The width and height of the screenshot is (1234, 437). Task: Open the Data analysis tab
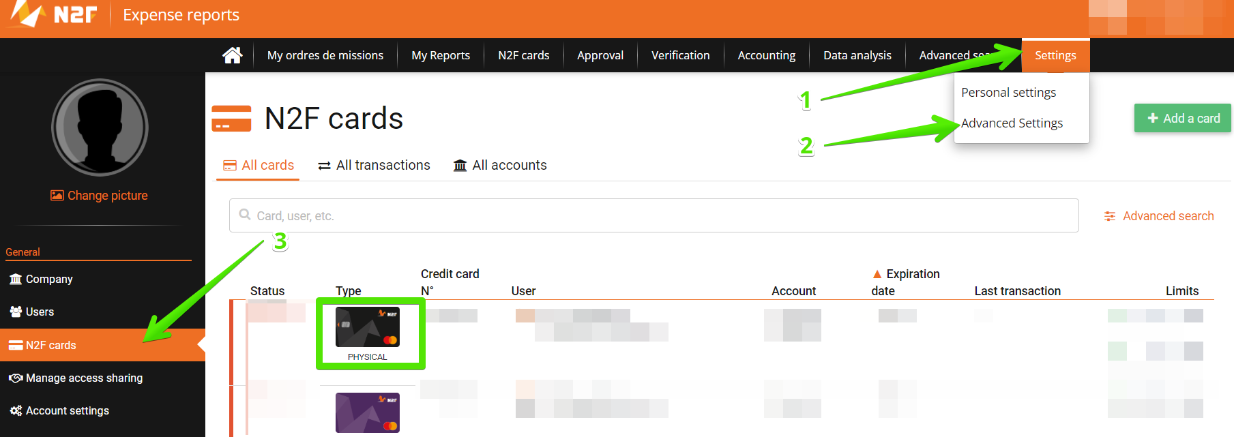[x=857, y=55]
